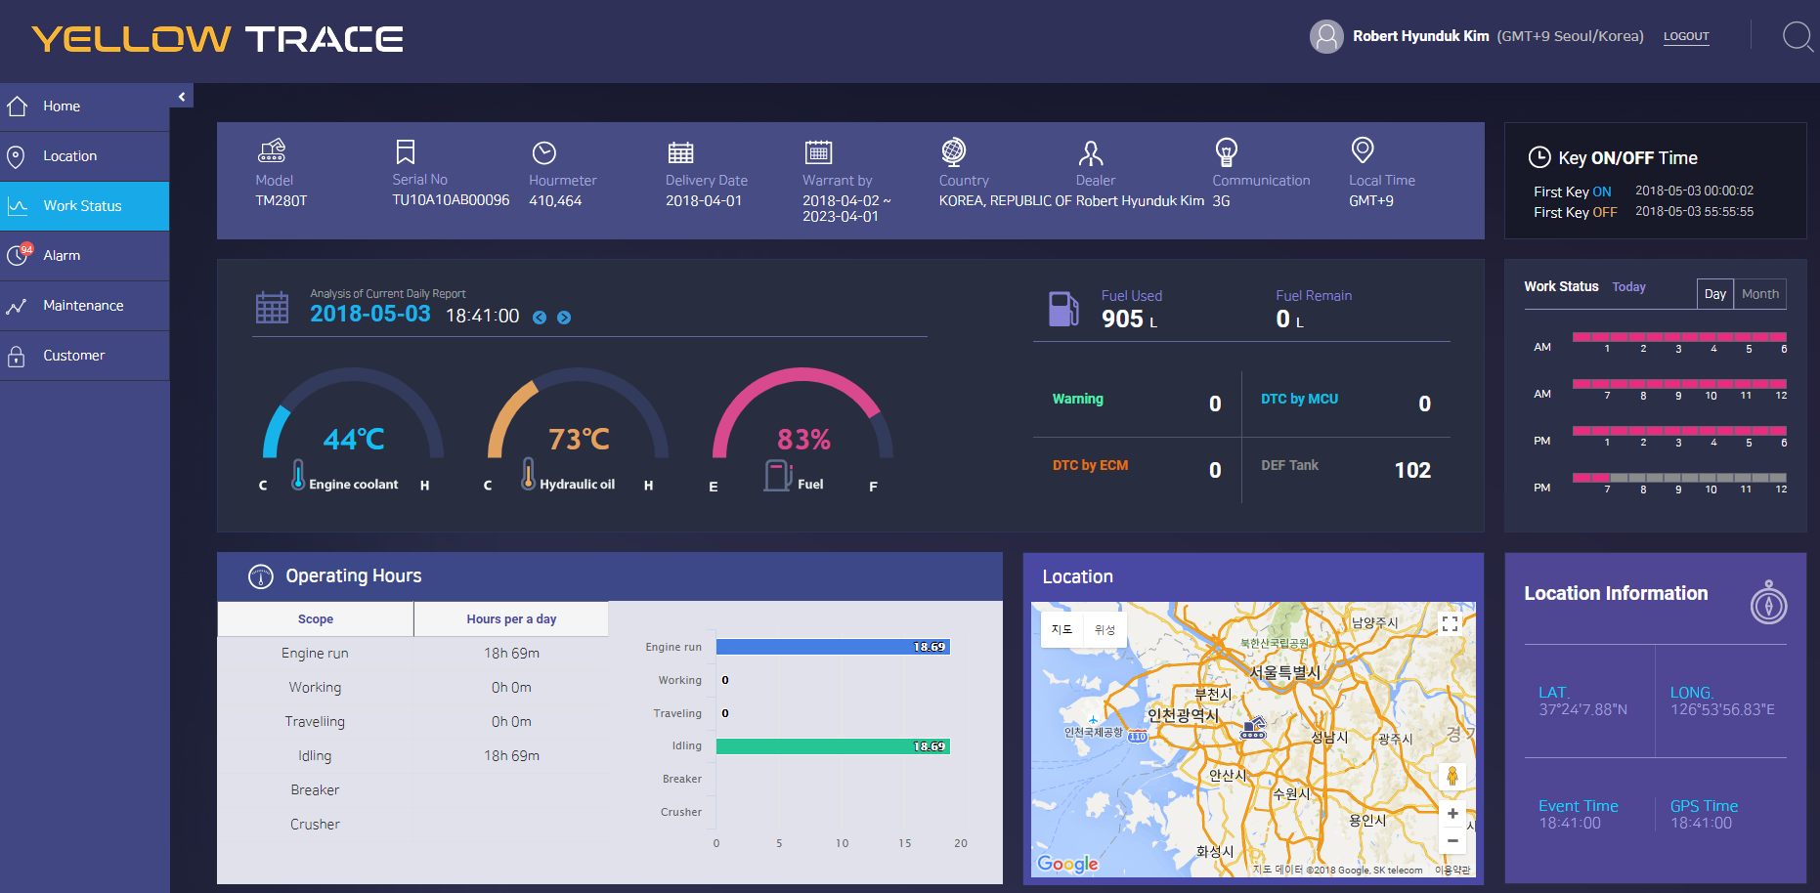The height and width of the screenshot is (893, 1820).
Task: Toggle the map to satellite view (위성)
Action: point(1105,630)
